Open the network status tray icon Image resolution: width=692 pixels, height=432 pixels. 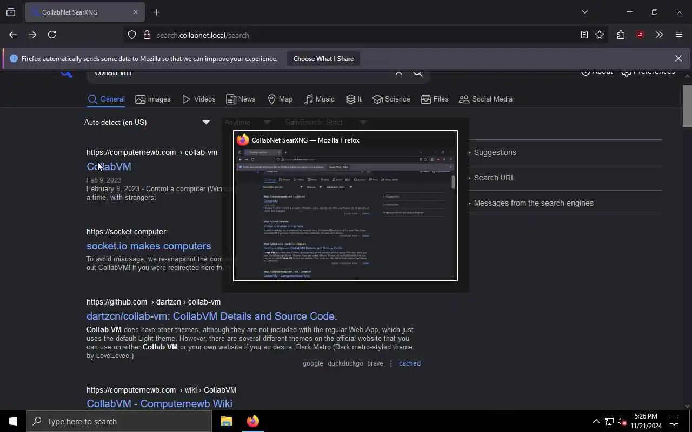(x=609, y=421)
